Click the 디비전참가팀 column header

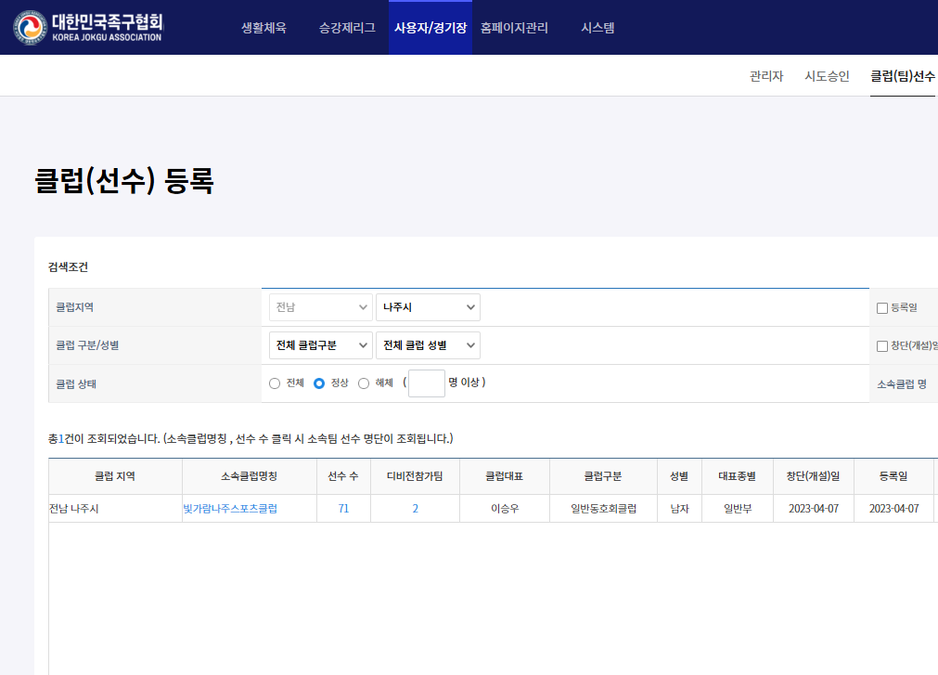point(415,476)
